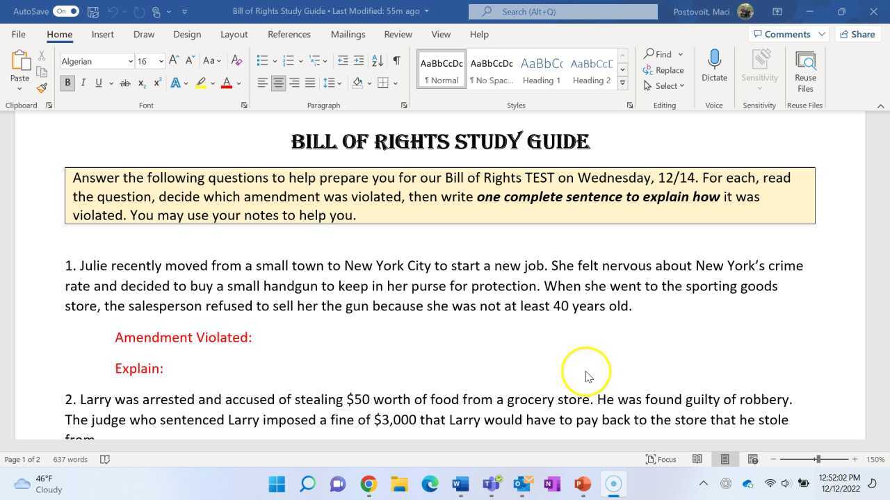Switch to the Insert ribbon tab
This screenshot has width=890, height=500.
[x=102, y=34]
